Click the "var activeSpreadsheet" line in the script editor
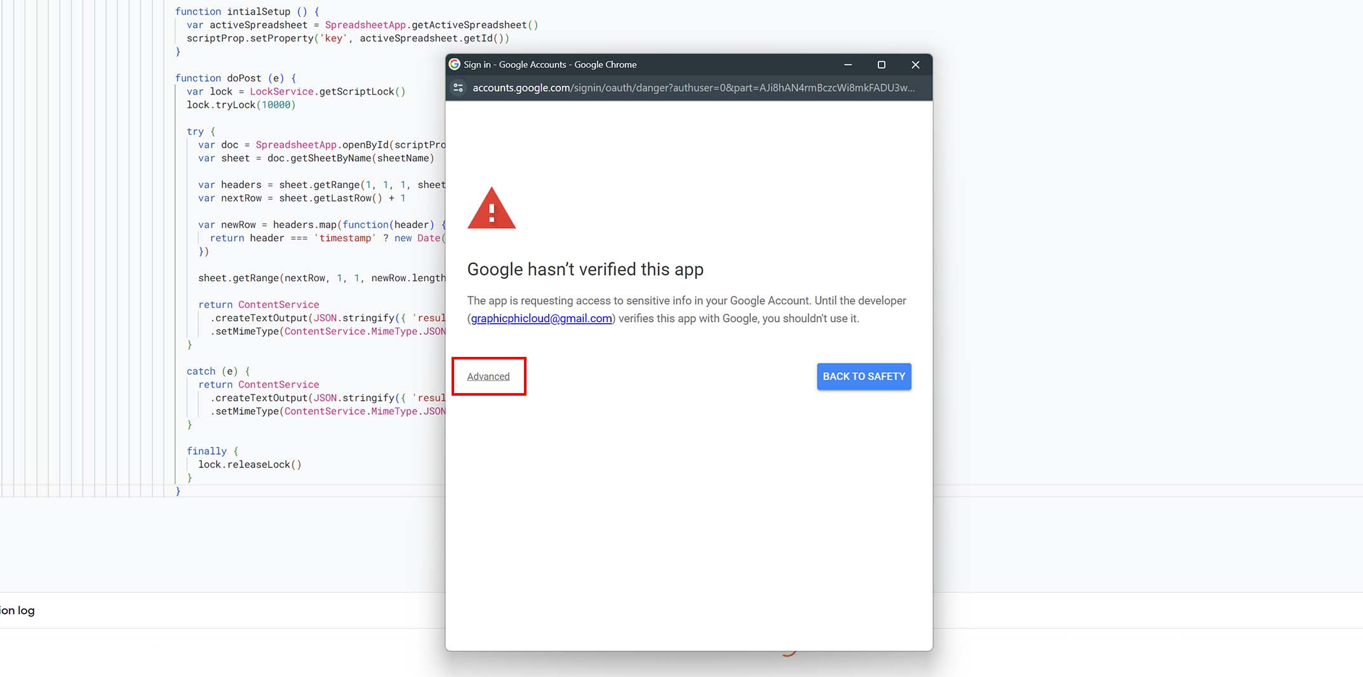Screen dimensions: 1363x677 coord(362,25)
